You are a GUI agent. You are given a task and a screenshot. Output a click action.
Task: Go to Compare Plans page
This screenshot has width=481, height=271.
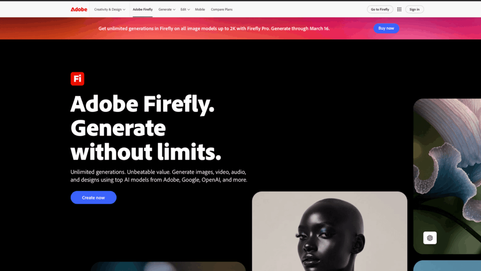(222, 9)
